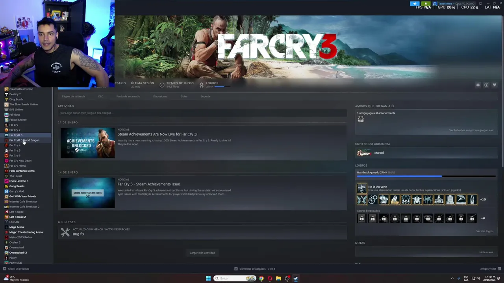Select Magic: The Gathering Arena entry
The width and height of the screenshot is (504, 283).
[26, 232]
